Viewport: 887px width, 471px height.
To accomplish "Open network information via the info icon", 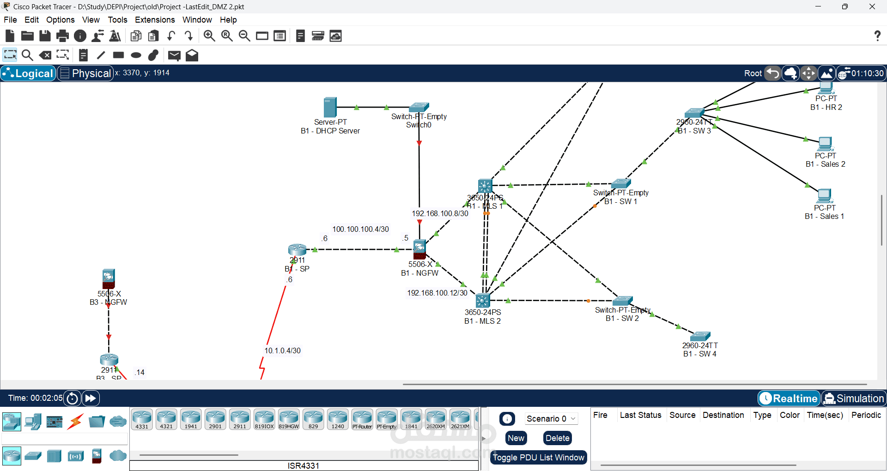I will point(80,36).
